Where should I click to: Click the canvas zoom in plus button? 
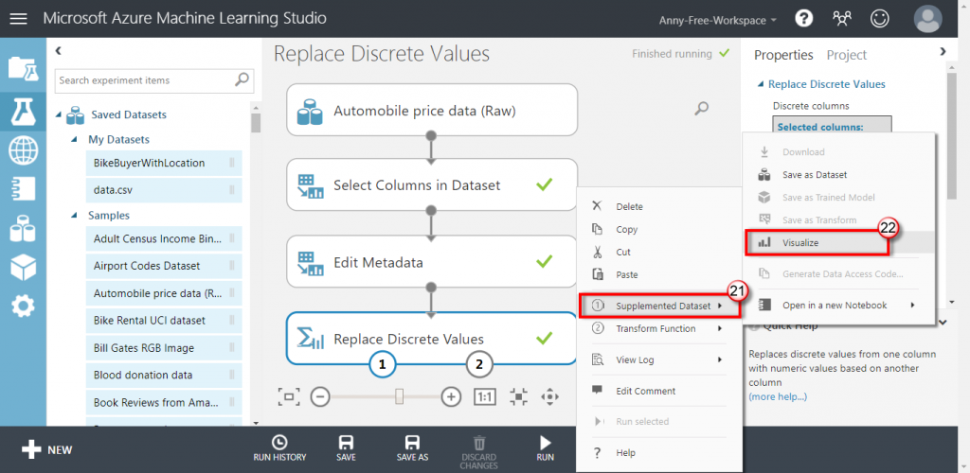[x=452, y=396]
